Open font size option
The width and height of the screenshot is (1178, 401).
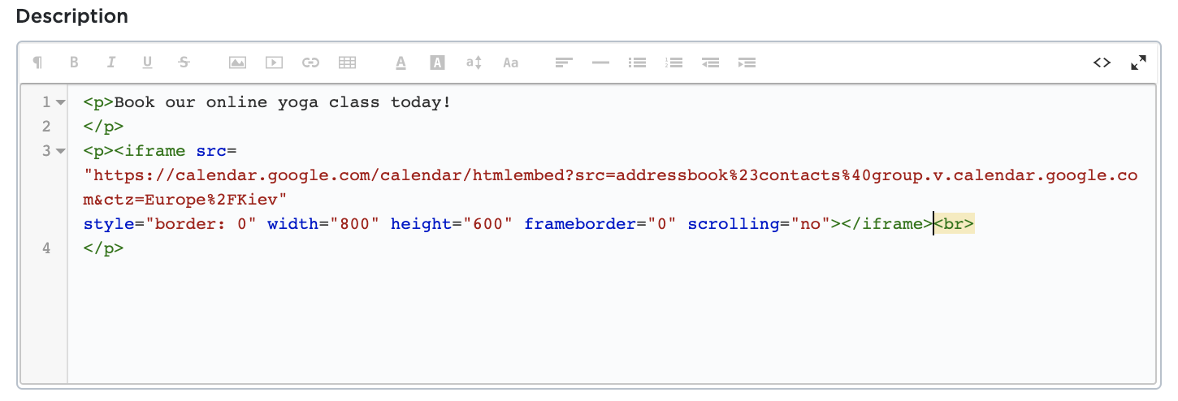474,63
